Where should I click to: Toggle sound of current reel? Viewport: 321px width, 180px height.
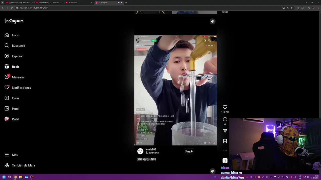[212, 21]
